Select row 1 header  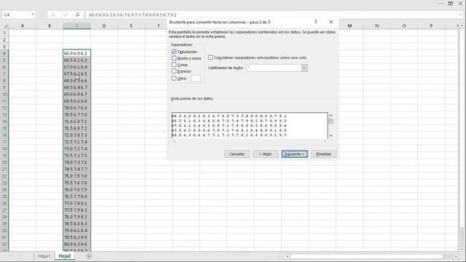4,33
